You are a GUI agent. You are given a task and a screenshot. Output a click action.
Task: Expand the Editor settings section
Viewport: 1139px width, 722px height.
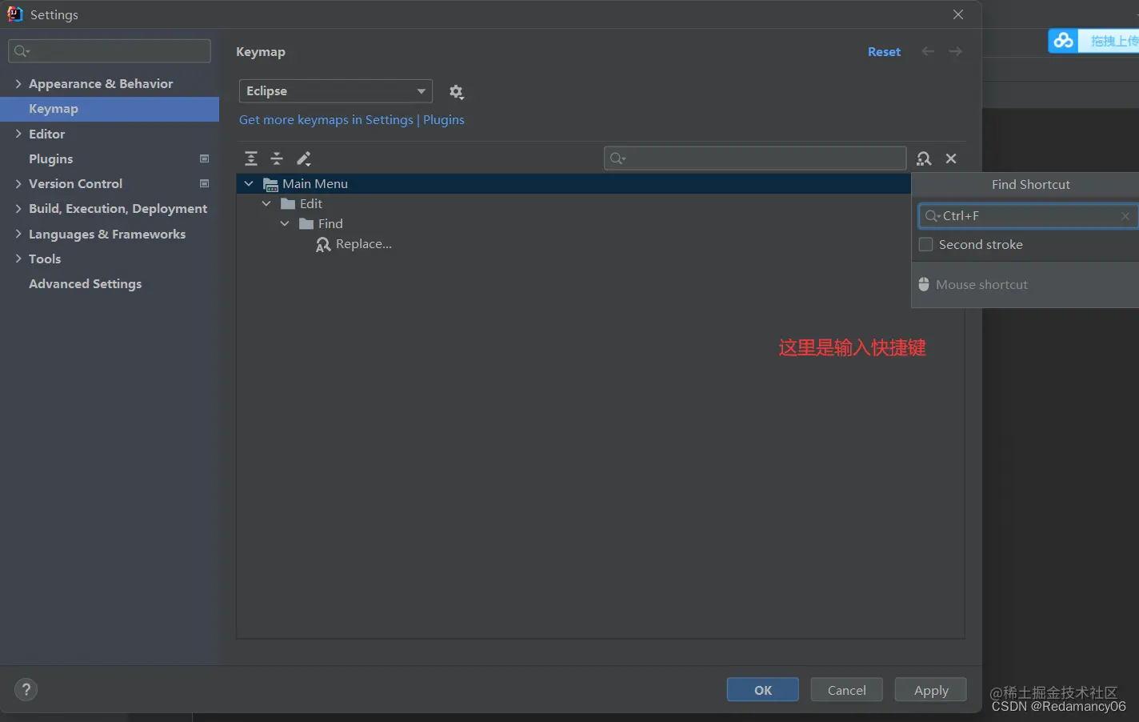[x=18, y=134]
